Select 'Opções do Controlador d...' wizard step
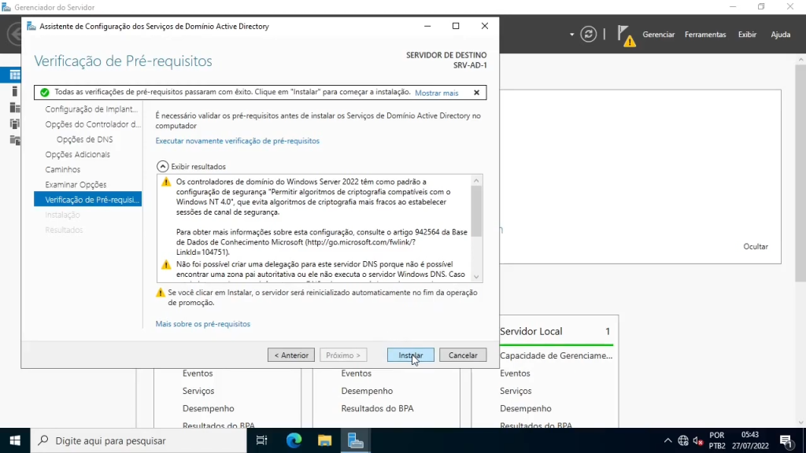806x453 pixels. (93, 124)
